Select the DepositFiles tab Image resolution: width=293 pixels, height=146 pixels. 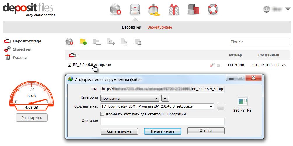[131, 27]
